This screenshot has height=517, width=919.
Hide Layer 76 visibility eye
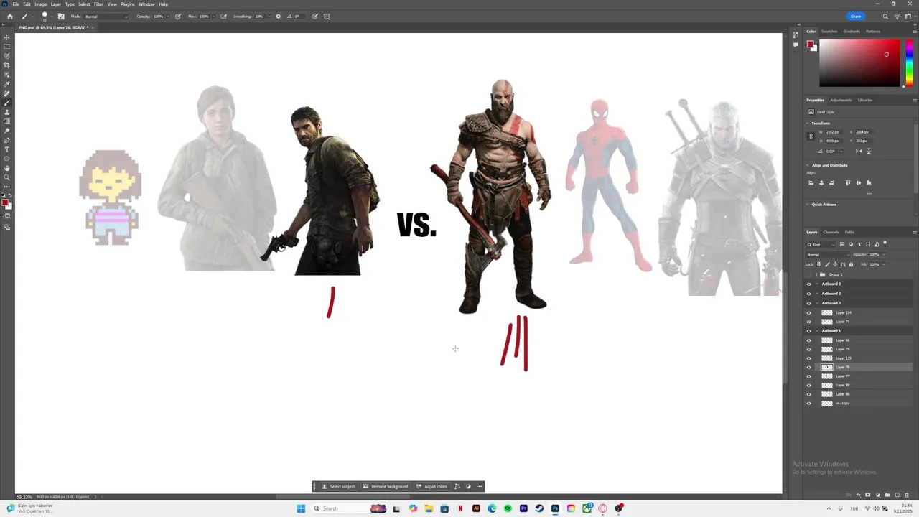pos(809,367)
